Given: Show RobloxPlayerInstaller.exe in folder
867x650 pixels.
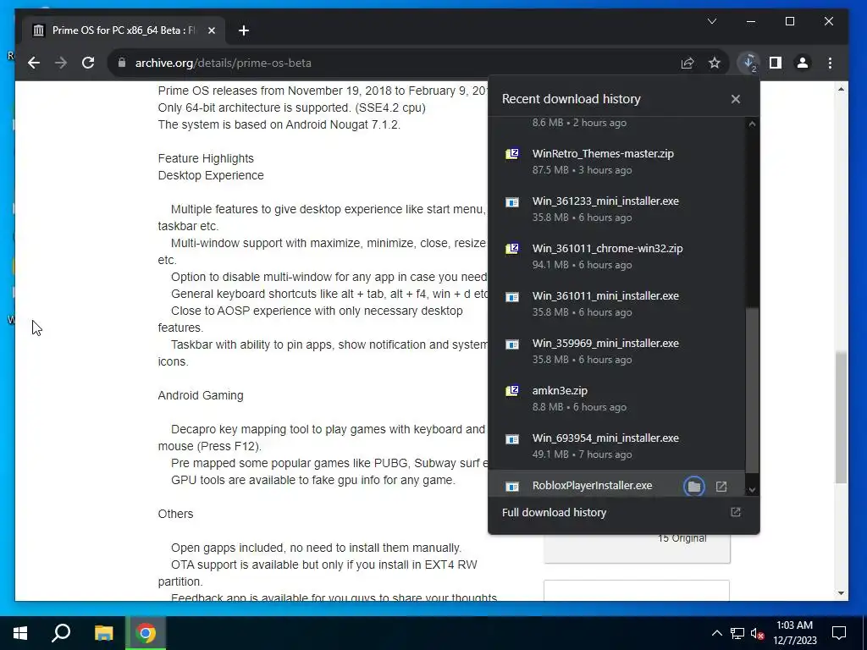Looking at the screenshot, I should click(694, 487).
